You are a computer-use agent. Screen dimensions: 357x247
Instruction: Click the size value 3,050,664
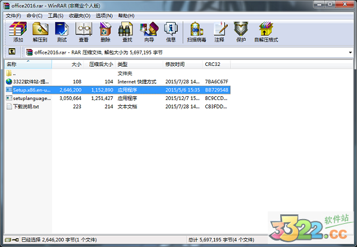[x=70, y=99]
